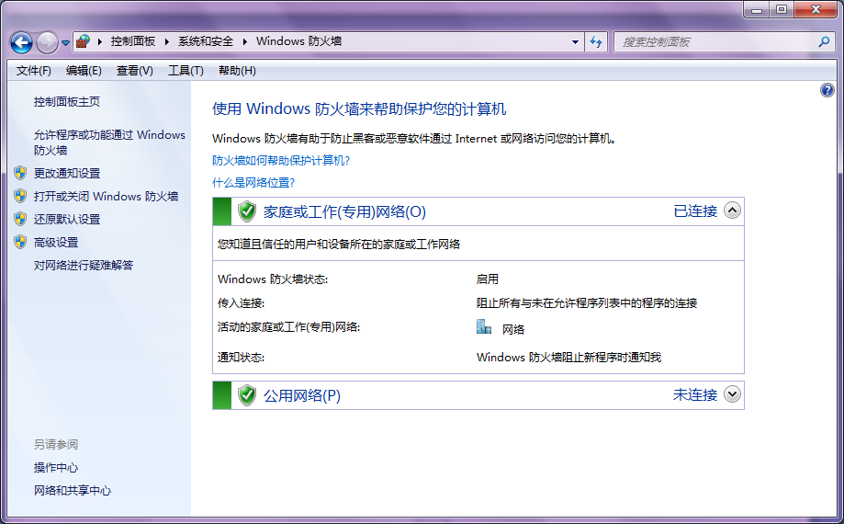
Task: Click 对网络进行疑难解答 link
Action: (x=84, y=265)
